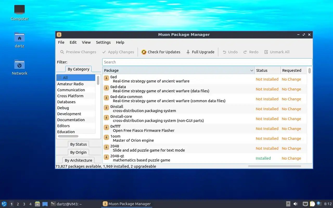Select the Debug category
The width and height of the screenshot is (333, 208).
(x=76, y=108)
